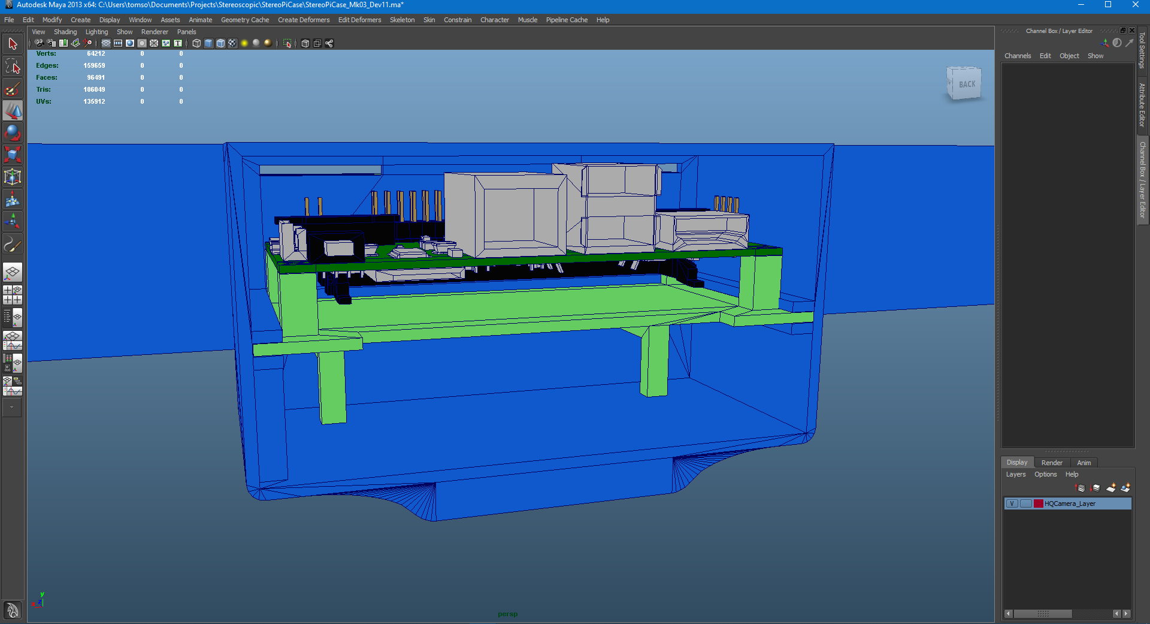Open the Layers menu in Layer Editor
This screenshot has width=1150, height=624.
point(1016,474)
